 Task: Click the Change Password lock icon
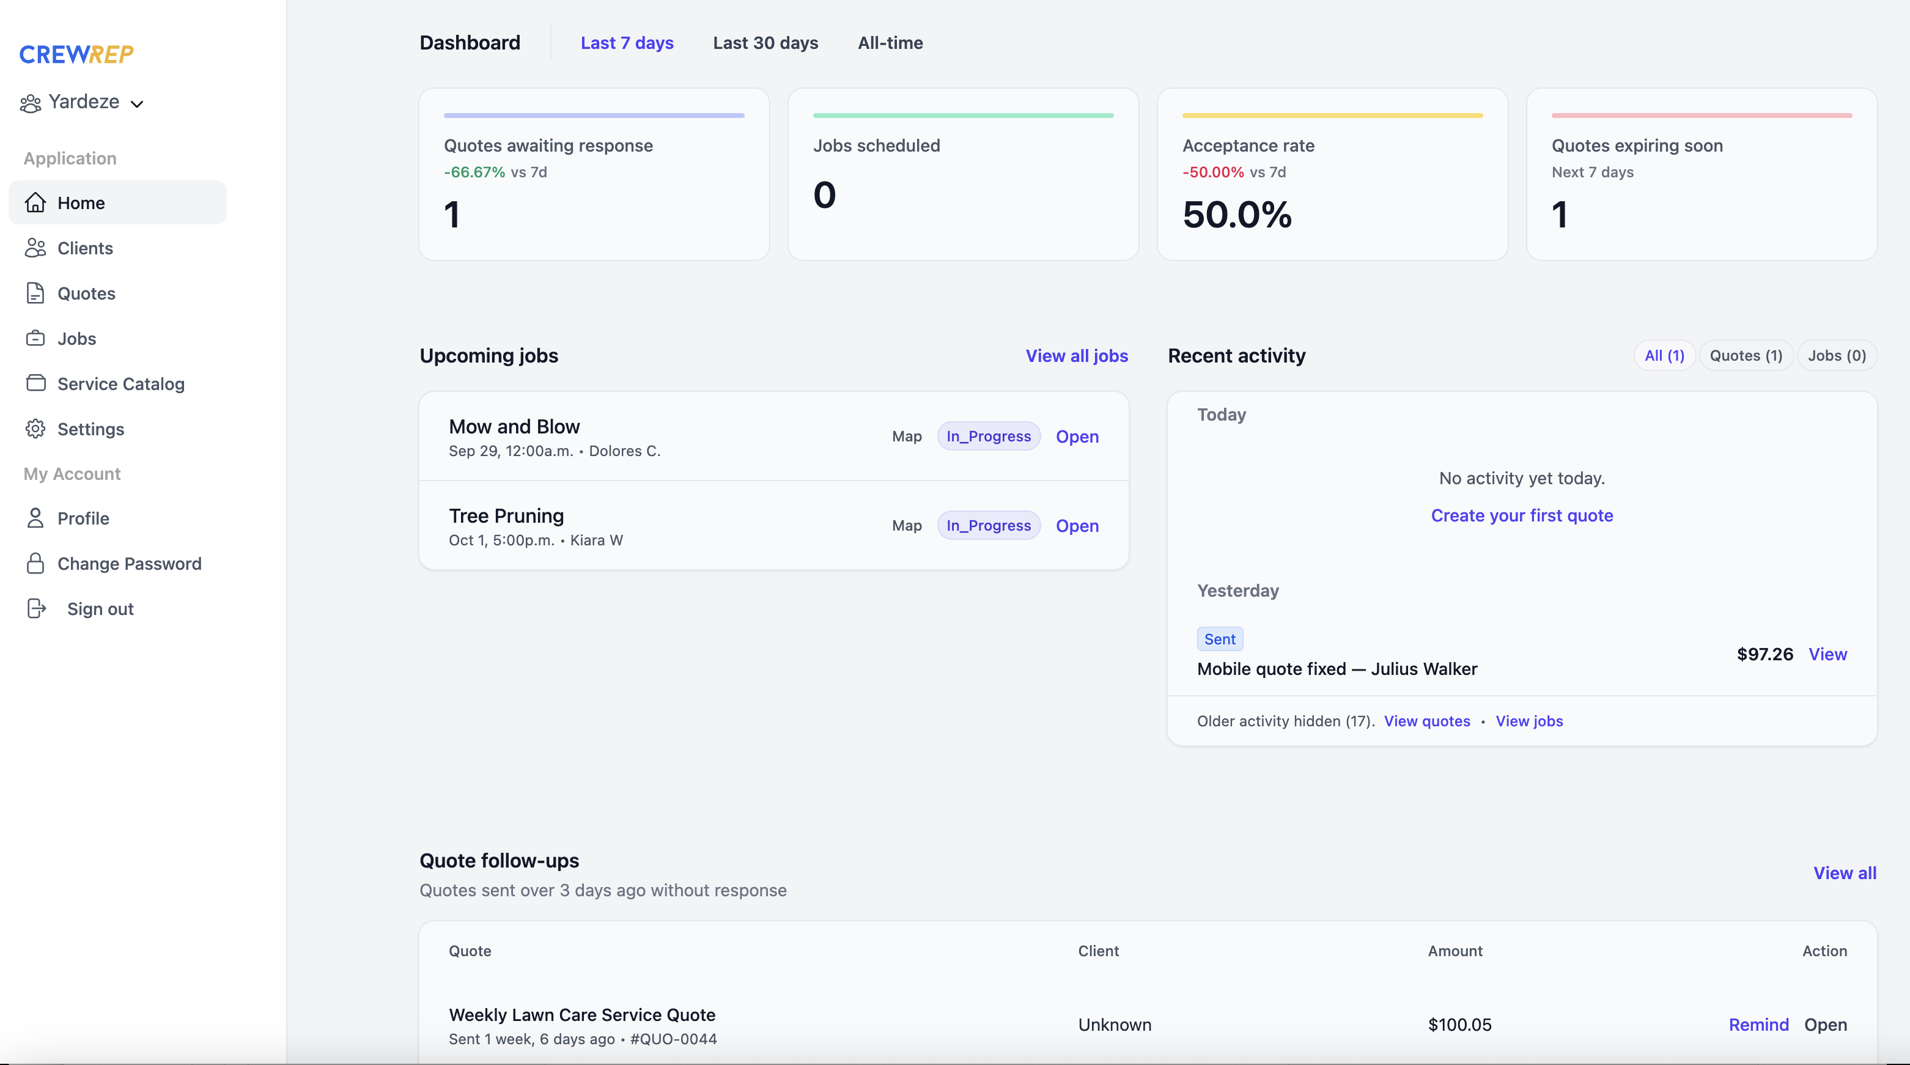[35, 563]
